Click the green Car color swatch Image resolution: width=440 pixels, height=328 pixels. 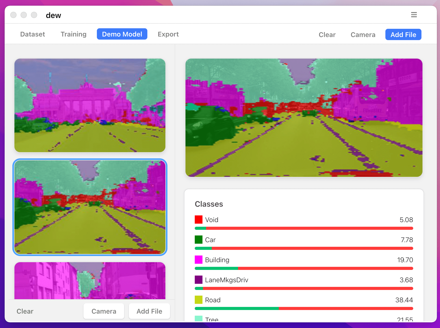point(199,240)
